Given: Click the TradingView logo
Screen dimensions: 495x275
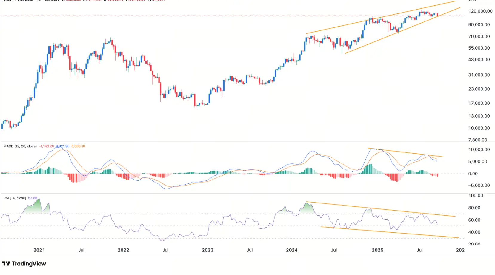Looking at the screenshot, I should 24,264.
